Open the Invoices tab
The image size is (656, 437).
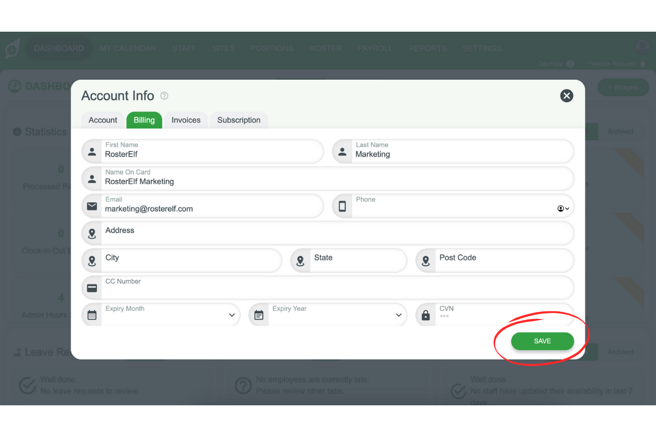(x=186, y=120)
